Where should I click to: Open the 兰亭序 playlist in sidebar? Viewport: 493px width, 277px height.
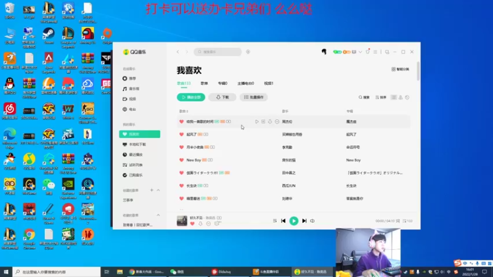pos(128,201)
